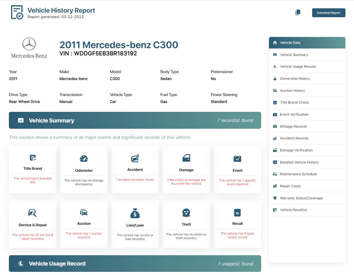Click the Mileage Records gauge icon
The width and height of the screenshot is (354, 275).
(275, 126)
